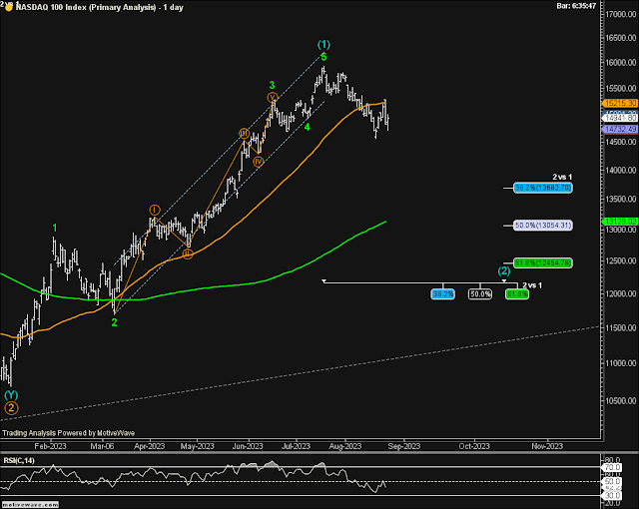Click the 70.0 RSI overbought level tag
Viewport: 639px width, 509px height.
612,467
